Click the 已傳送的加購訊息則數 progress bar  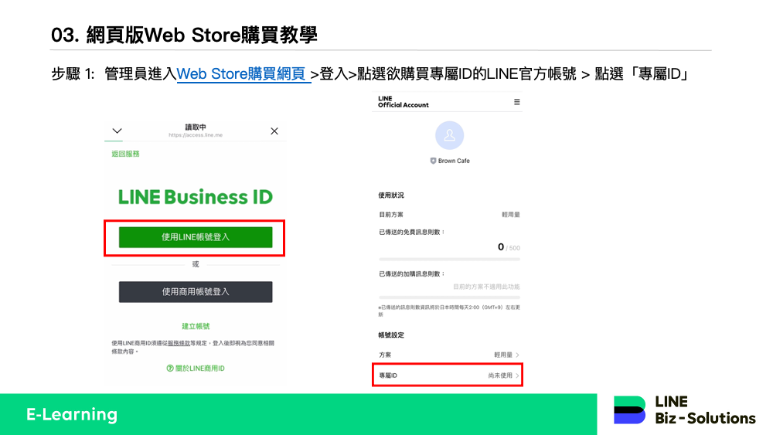point(449,297)
